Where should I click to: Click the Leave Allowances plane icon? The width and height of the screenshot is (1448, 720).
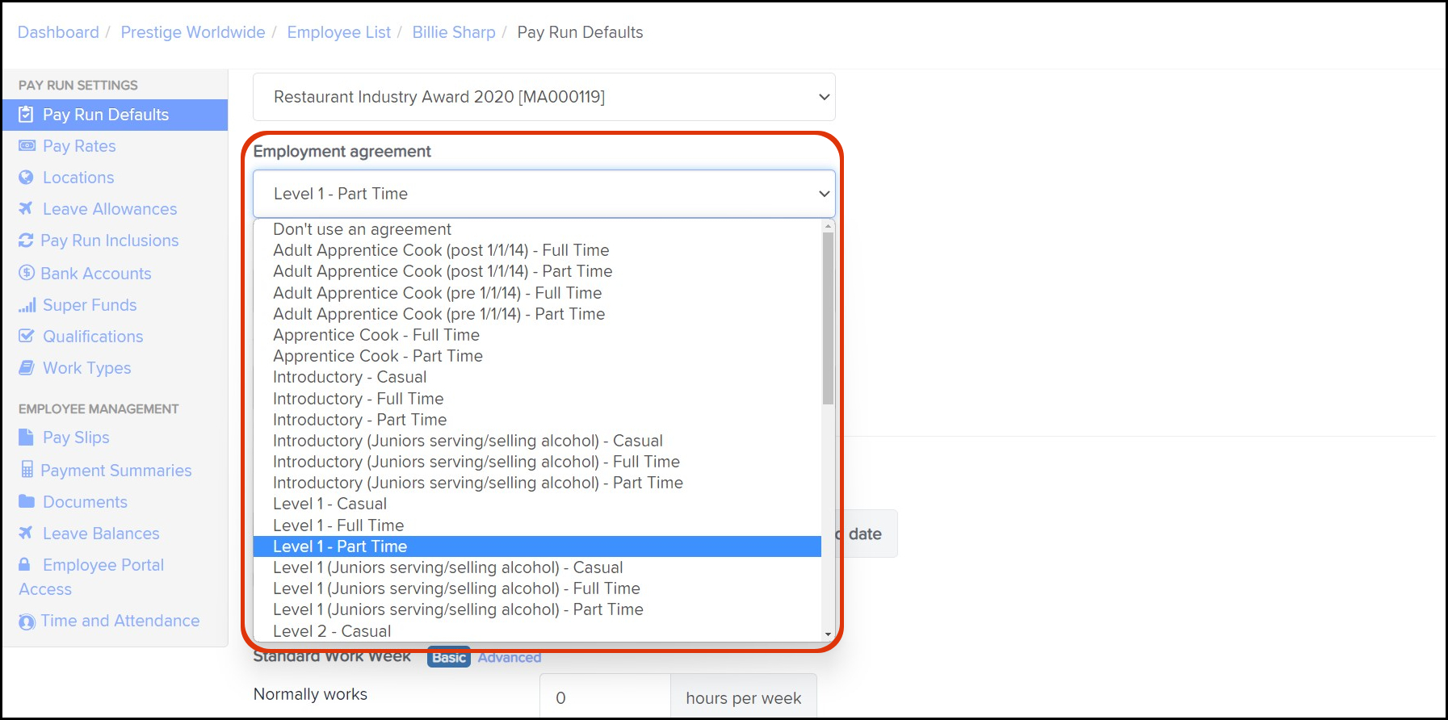27,209
